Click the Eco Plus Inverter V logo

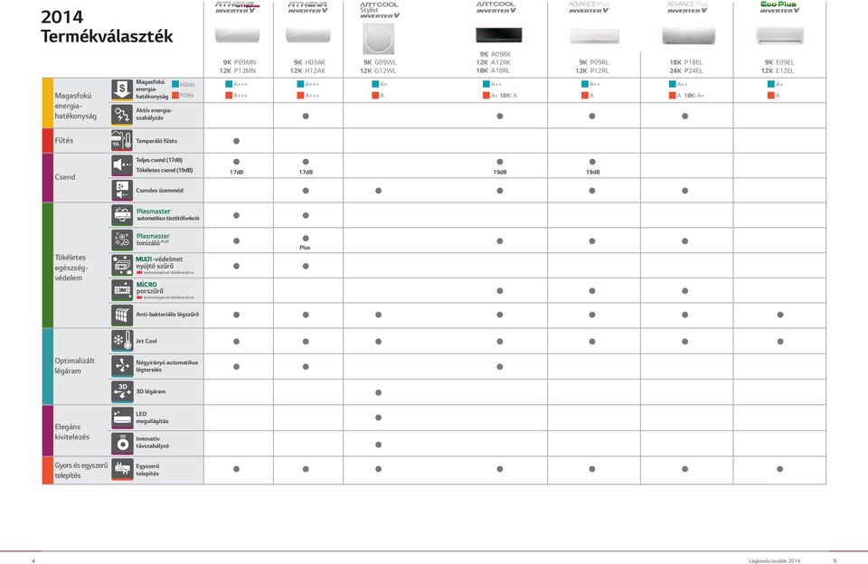779,7
